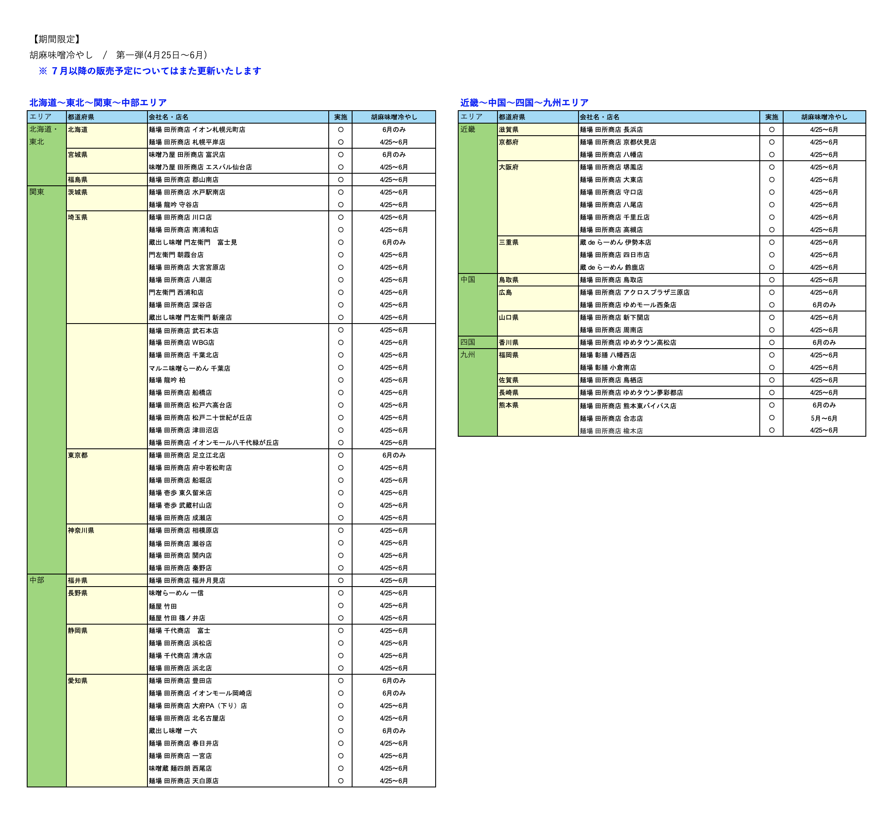Select the blue notice about 7月以降の販売予定
893x840 pixels.
pos(150,71)
